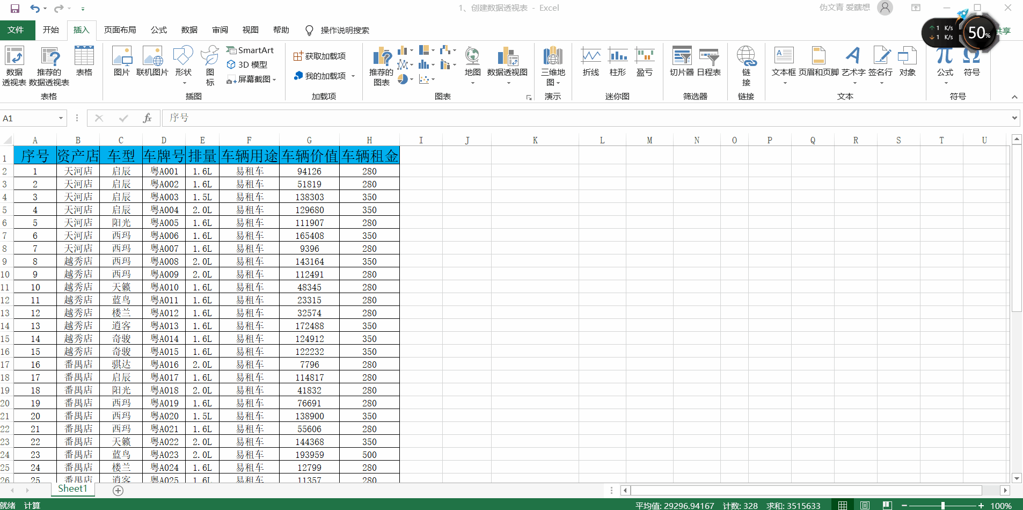1023x510 pixels.
Task: Expand My Add-ins (我的加载项) dropdown
Action: tap(353, 76)
